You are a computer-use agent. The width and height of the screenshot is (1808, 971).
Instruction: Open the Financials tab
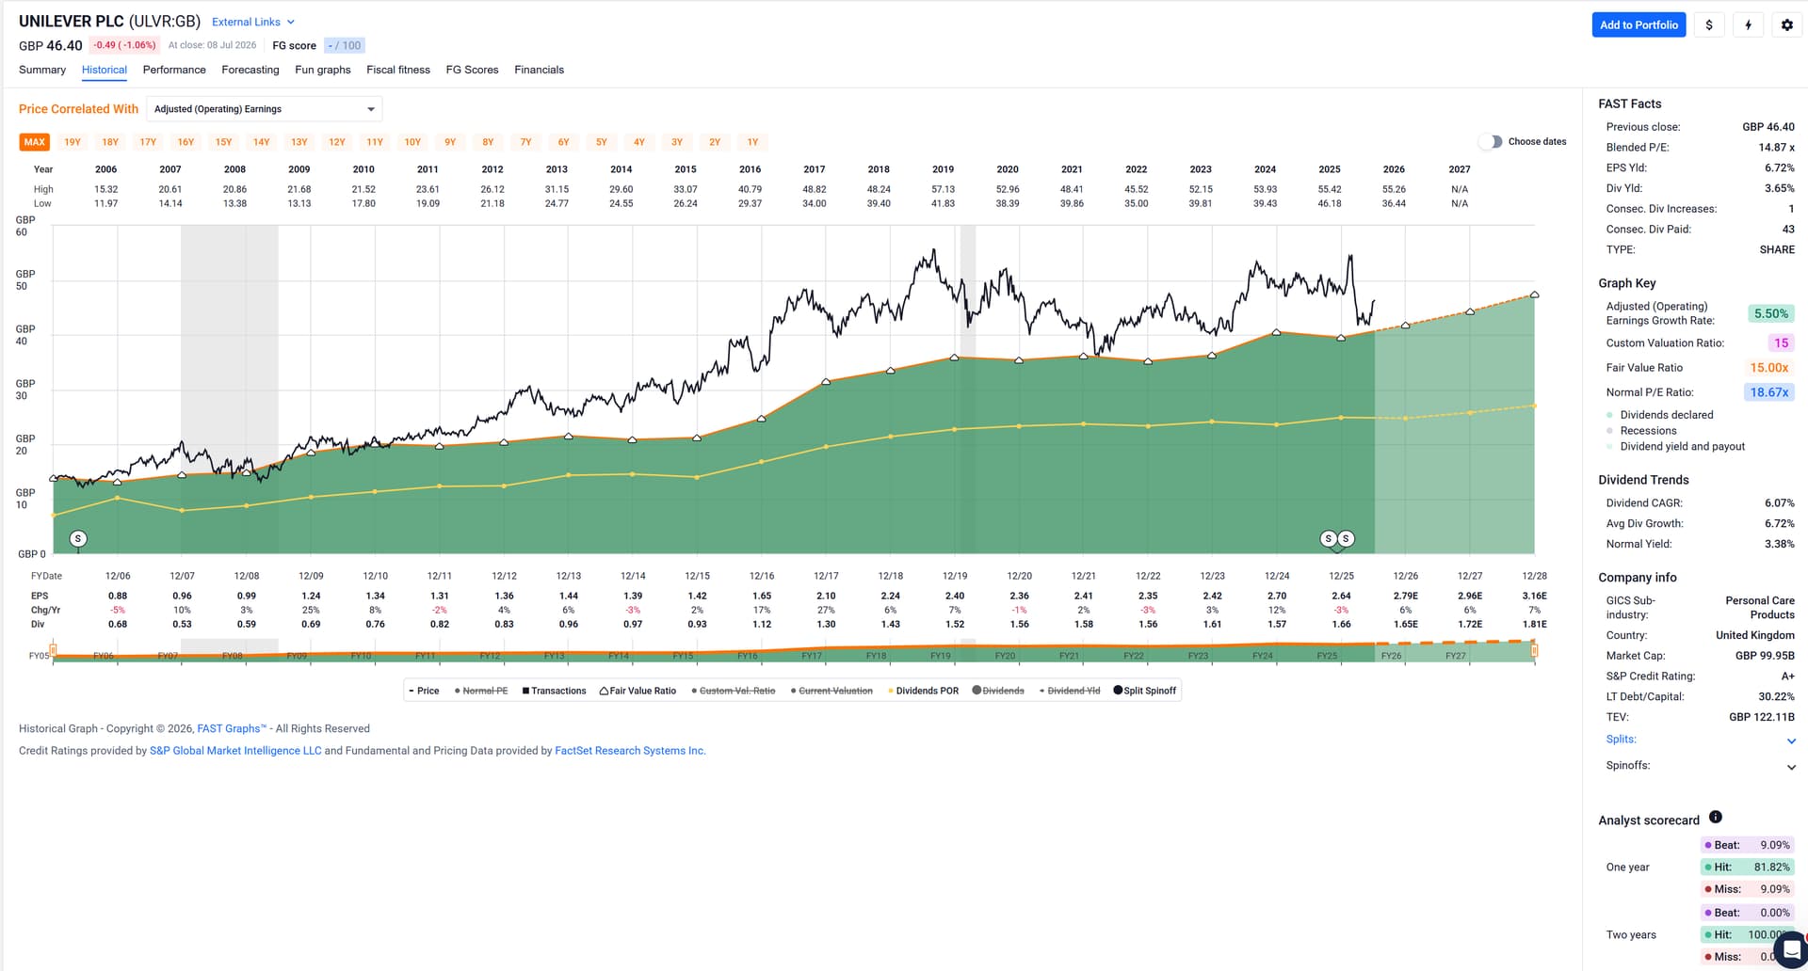click(540, 70)
